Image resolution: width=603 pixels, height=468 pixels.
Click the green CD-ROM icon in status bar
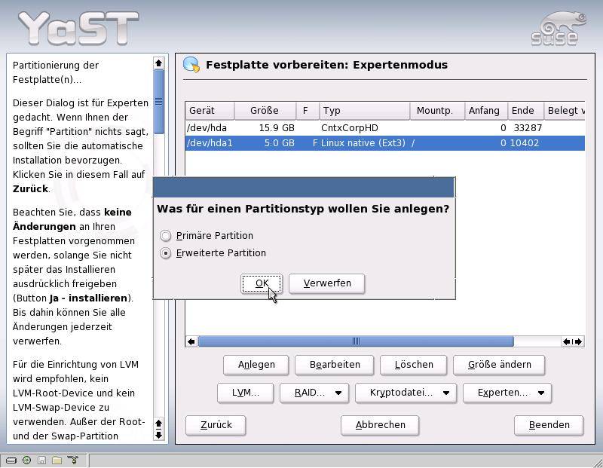pos(26,460)
